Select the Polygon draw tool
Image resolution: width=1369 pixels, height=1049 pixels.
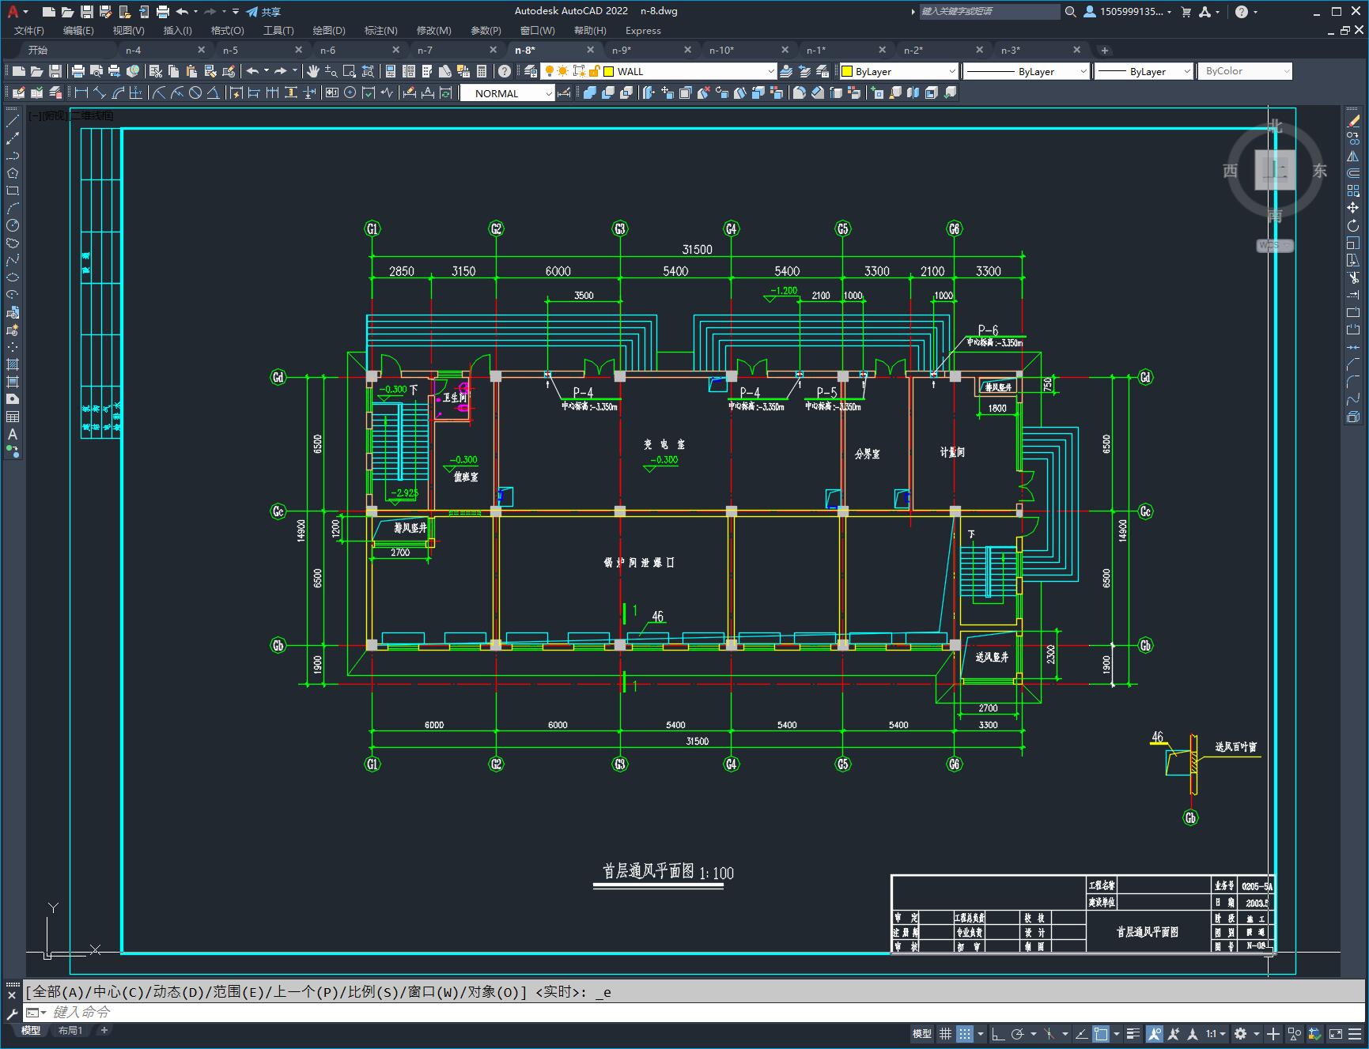pos(13,173)
